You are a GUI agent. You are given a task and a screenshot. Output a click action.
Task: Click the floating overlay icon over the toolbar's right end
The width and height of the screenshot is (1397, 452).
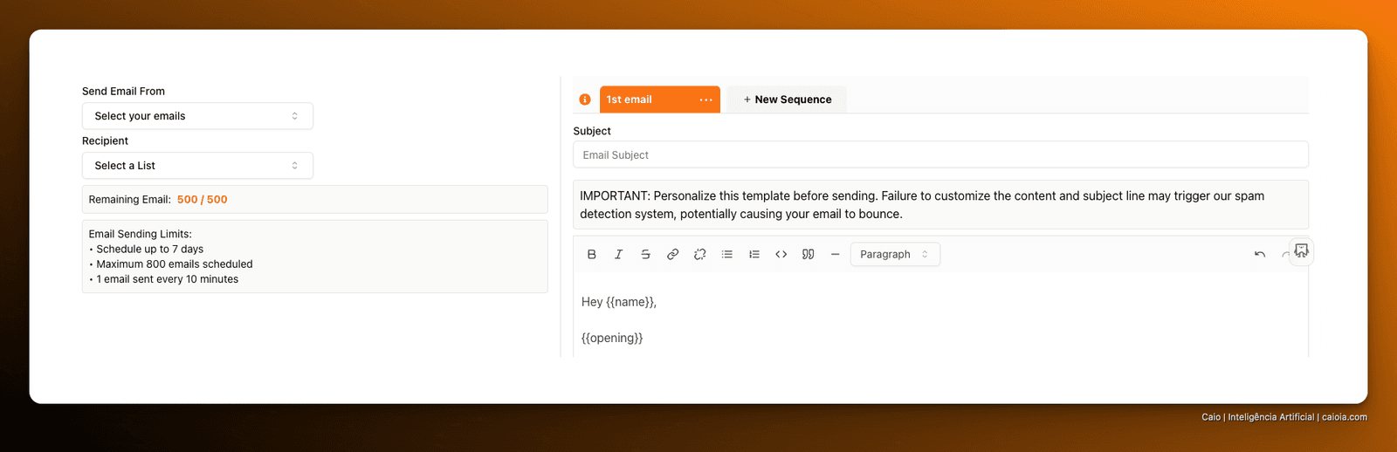pos(1301,251)
